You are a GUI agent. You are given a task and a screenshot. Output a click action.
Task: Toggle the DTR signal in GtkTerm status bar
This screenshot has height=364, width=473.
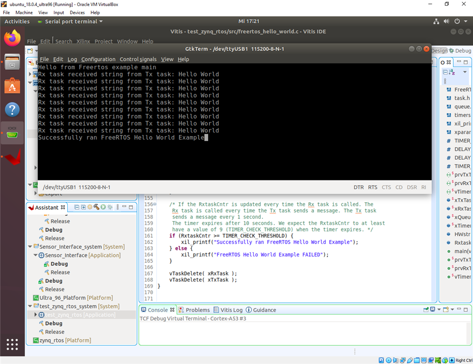(x=358, y=187)
